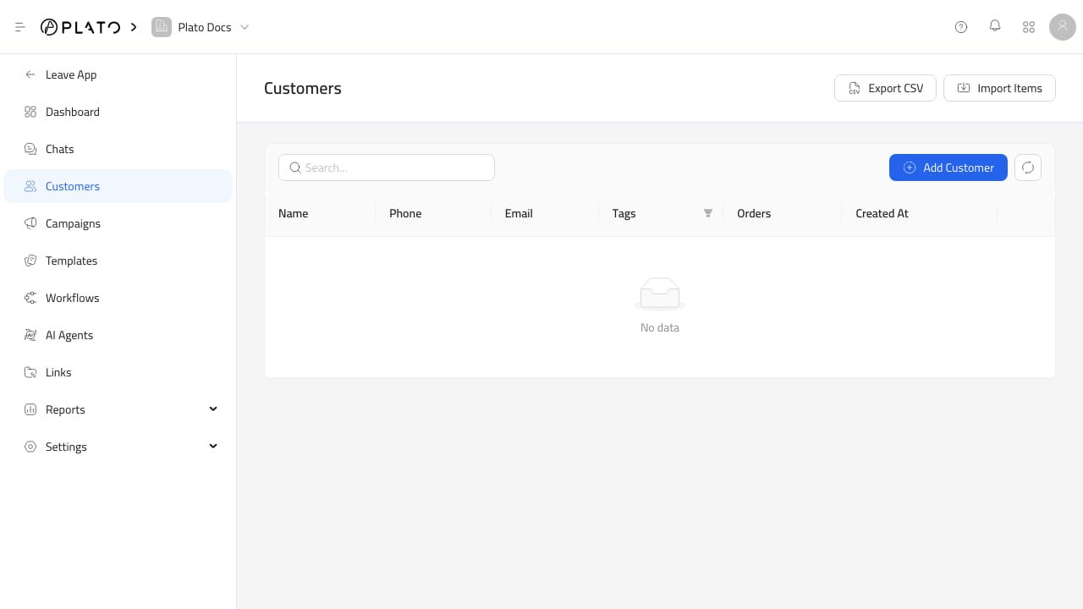Open the Templates section
The height and width of the screenshot is (609, 1083).
pos(118,261)
